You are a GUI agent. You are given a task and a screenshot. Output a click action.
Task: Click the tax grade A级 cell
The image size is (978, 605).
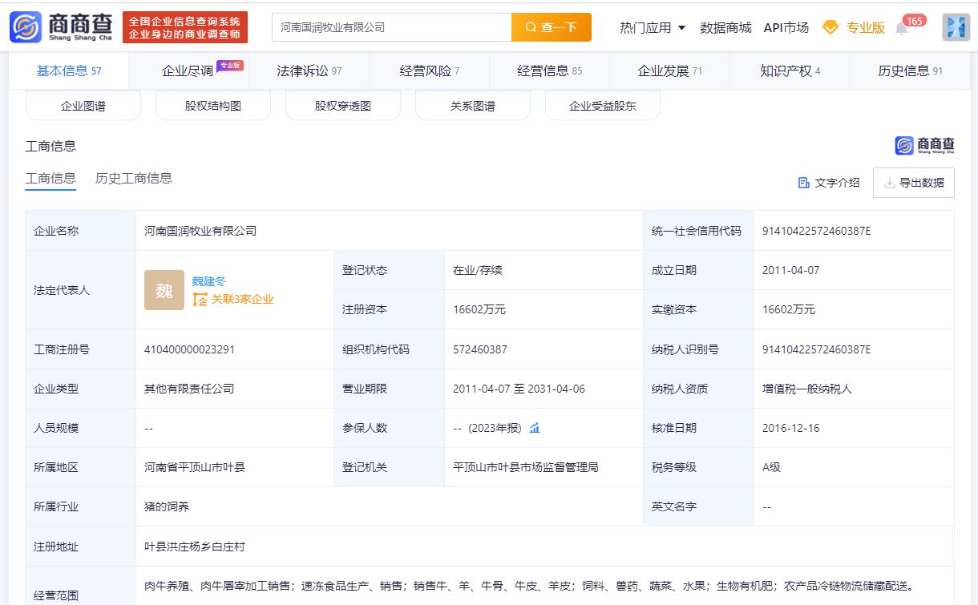771,467
